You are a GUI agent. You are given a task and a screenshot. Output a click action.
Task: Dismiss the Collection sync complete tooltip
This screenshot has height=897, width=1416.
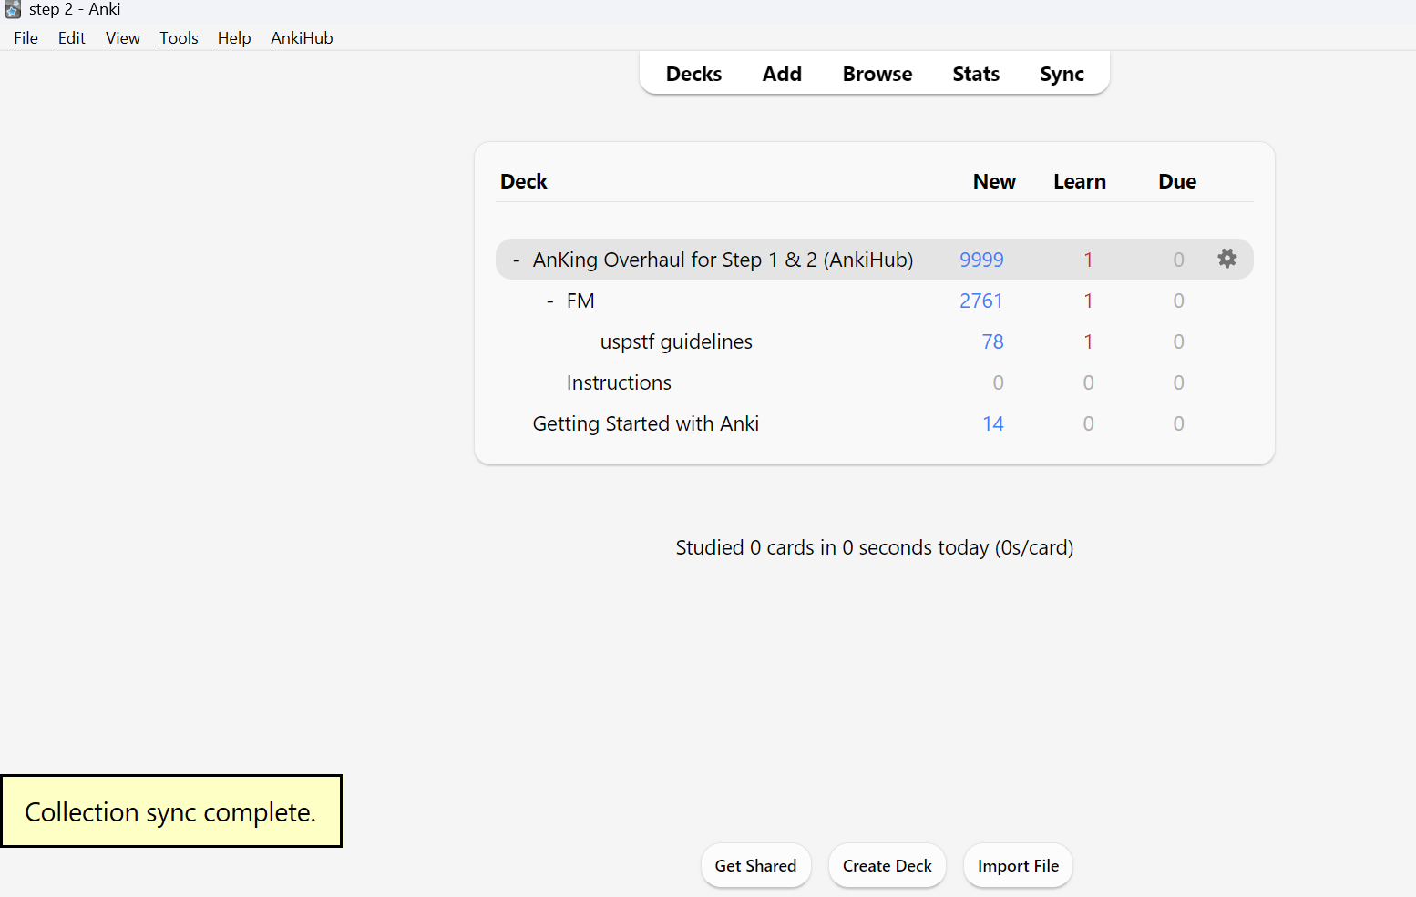[x=171, y=811]
